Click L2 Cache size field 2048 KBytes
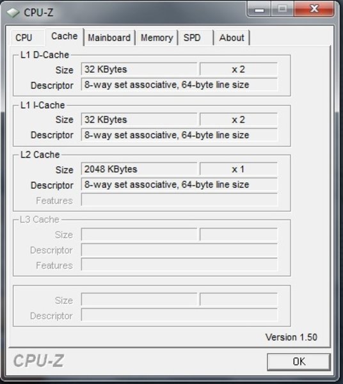Image resolution: width=343 pixels, height=384 pixels. (139, 169)
